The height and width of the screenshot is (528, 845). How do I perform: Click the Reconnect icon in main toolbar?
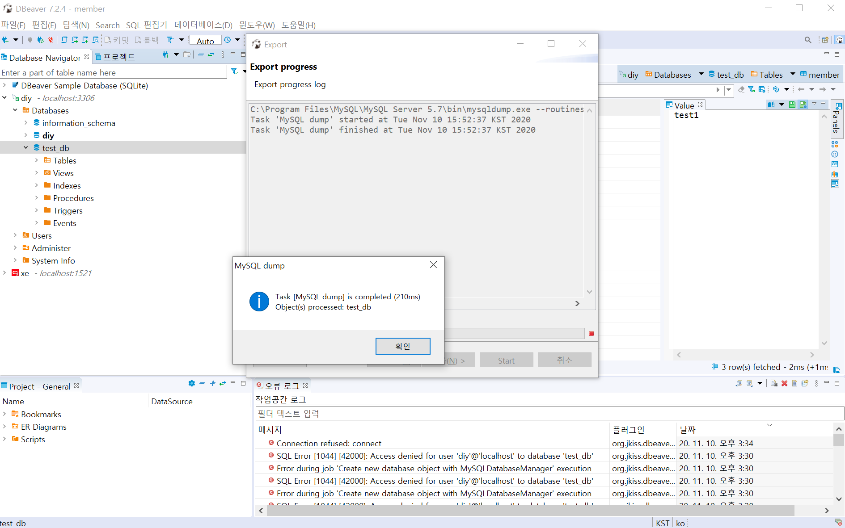(x=40, y=40)
